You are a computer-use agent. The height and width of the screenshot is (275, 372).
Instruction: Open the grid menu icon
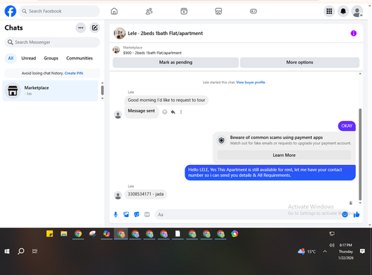329,11
